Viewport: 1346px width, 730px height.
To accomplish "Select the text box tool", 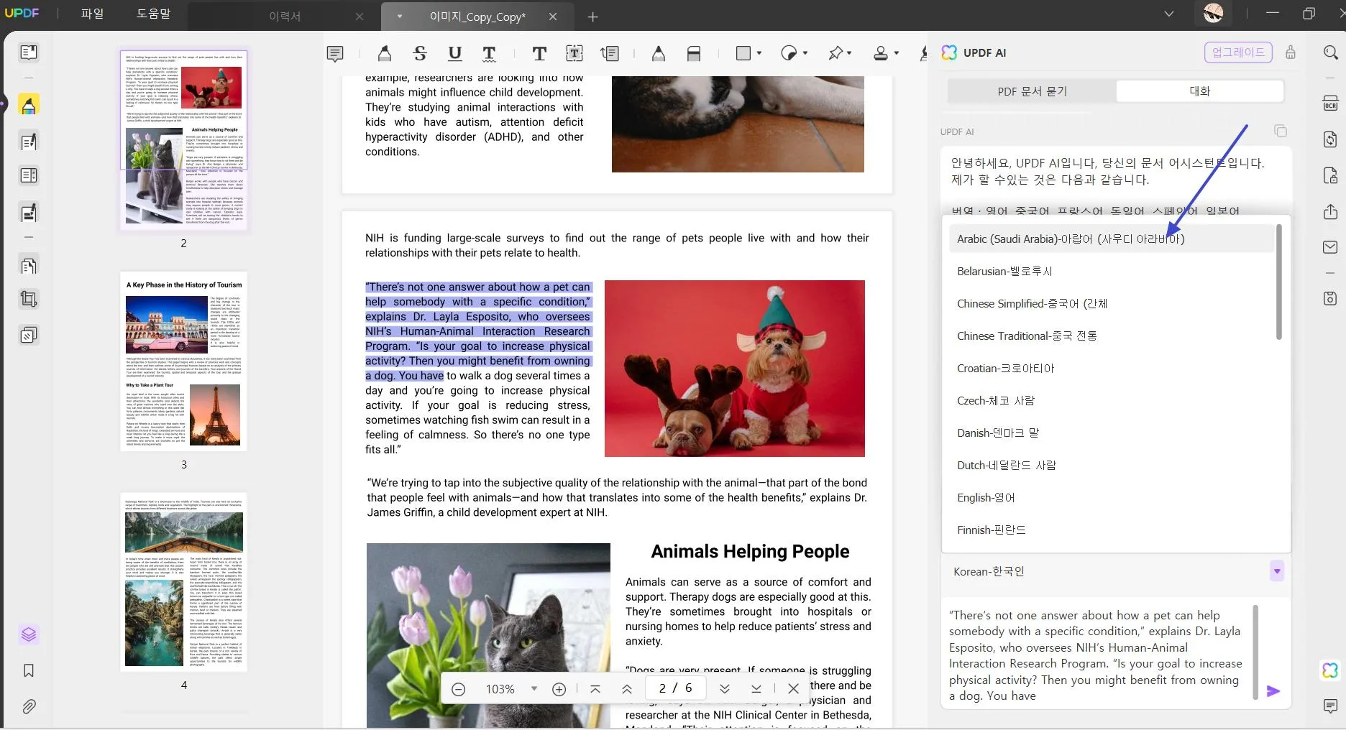I will tap(574, 53).
